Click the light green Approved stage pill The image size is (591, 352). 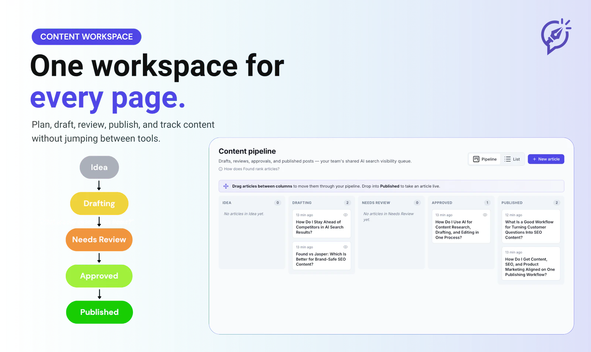tap(99, 276)
